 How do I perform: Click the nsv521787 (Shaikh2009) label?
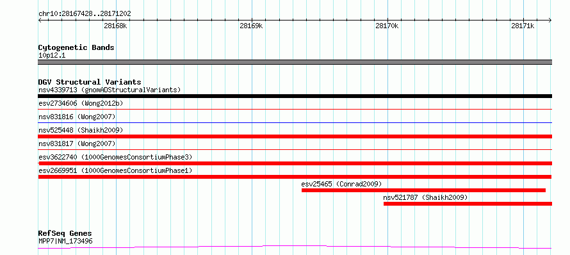[425, 197]
